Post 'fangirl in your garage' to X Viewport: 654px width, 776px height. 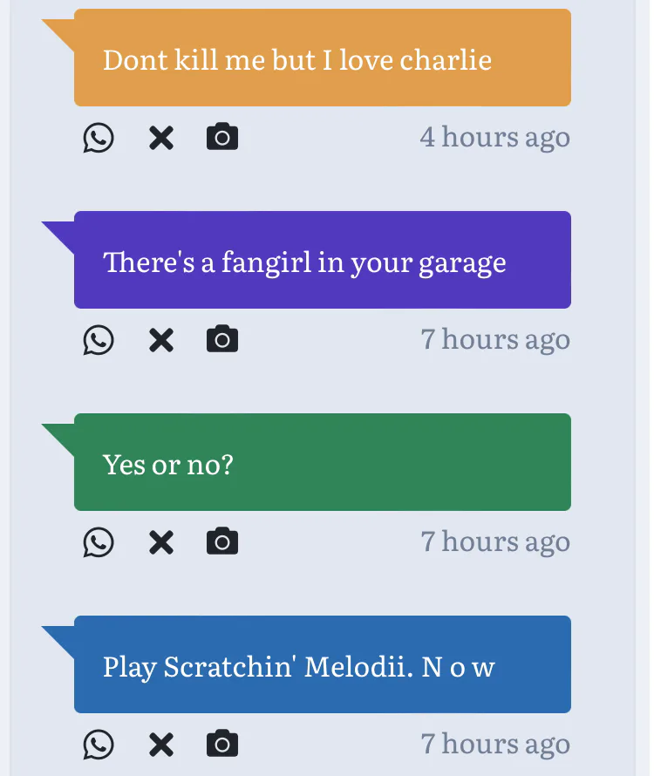(x=160, y=340)
